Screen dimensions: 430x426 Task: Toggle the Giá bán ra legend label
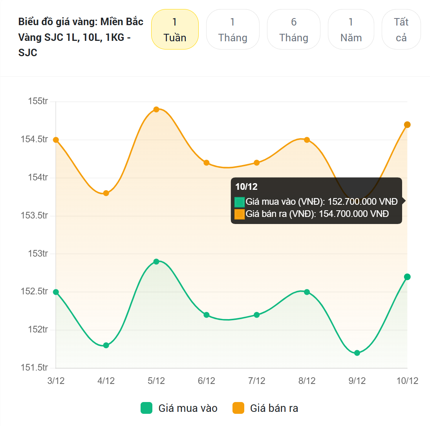click(x=274, y=408)
